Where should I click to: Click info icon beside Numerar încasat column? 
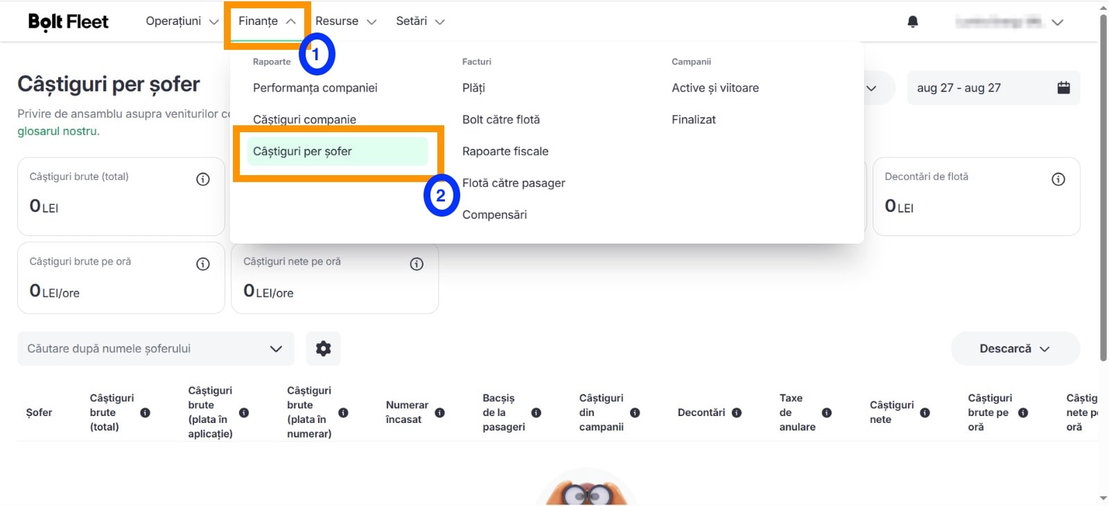[x=439, y=413]
